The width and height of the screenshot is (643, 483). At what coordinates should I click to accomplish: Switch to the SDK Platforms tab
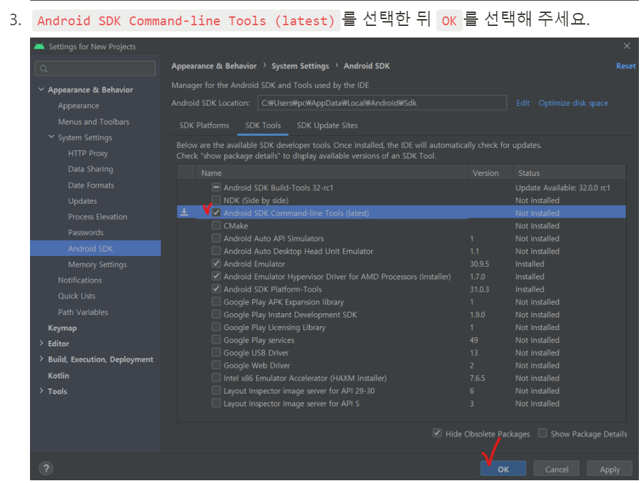click(x=204, y=126)
